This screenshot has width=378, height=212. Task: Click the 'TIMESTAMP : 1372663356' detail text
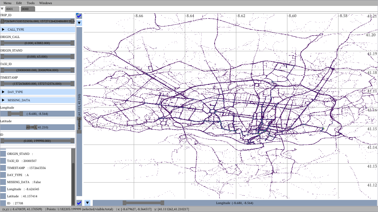tap(26, 168)
